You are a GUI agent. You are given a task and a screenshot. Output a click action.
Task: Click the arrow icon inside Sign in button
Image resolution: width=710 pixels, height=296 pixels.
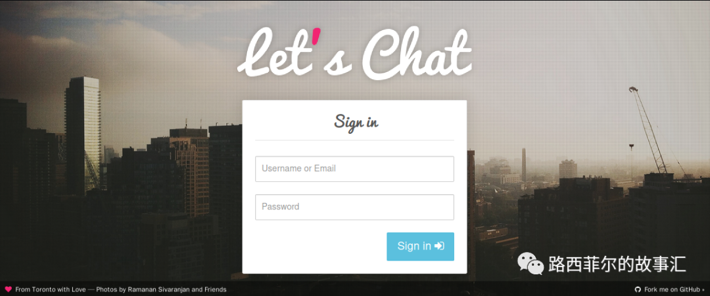(439, 246)
